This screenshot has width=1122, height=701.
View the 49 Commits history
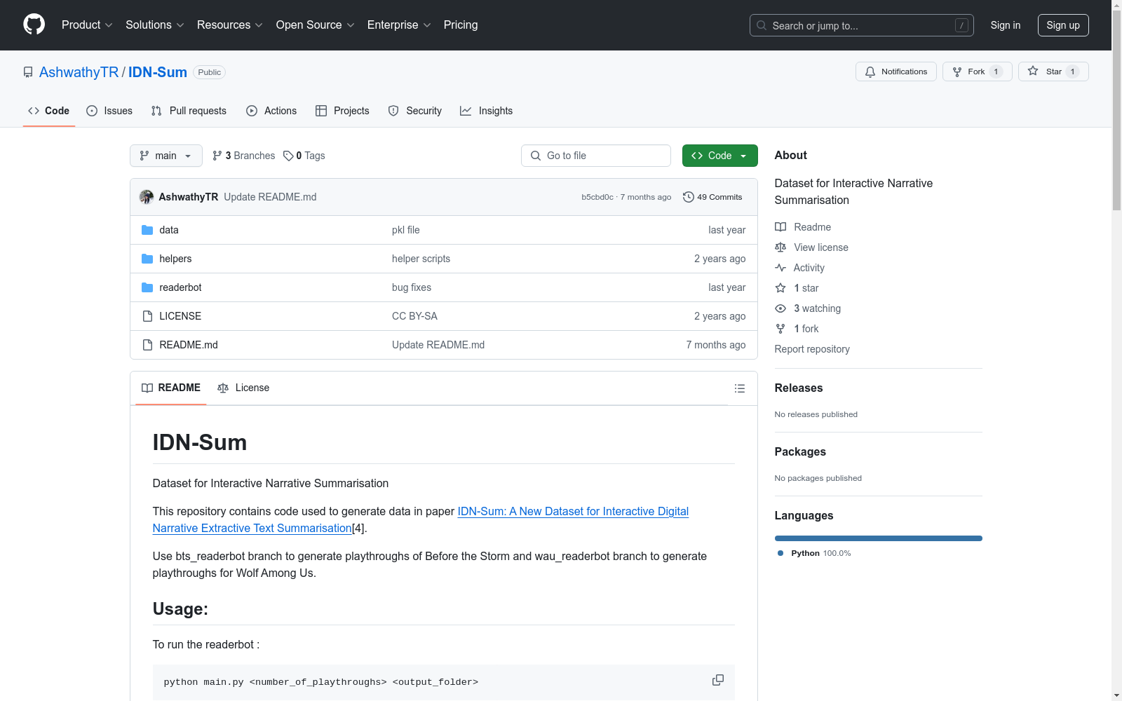tap(712, 197)
